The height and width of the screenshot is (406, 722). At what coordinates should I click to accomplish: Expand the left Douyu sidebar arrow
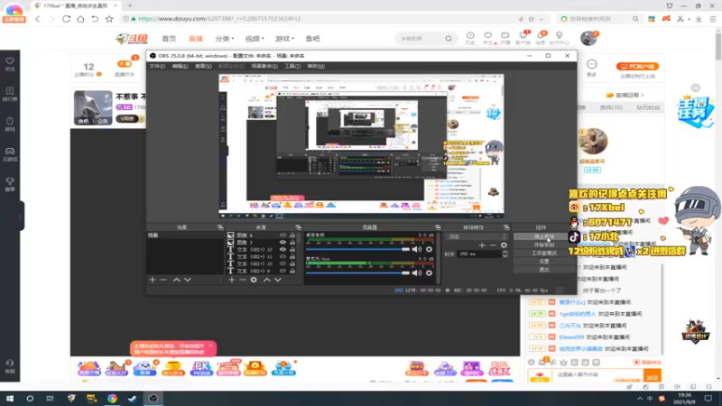tap(20, 217)
